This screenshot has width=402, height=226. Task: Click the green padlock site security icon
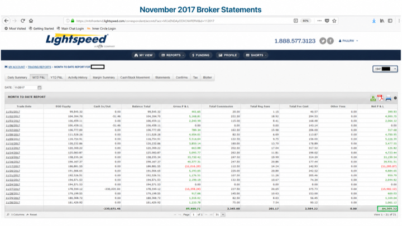[x=73, y=21]
